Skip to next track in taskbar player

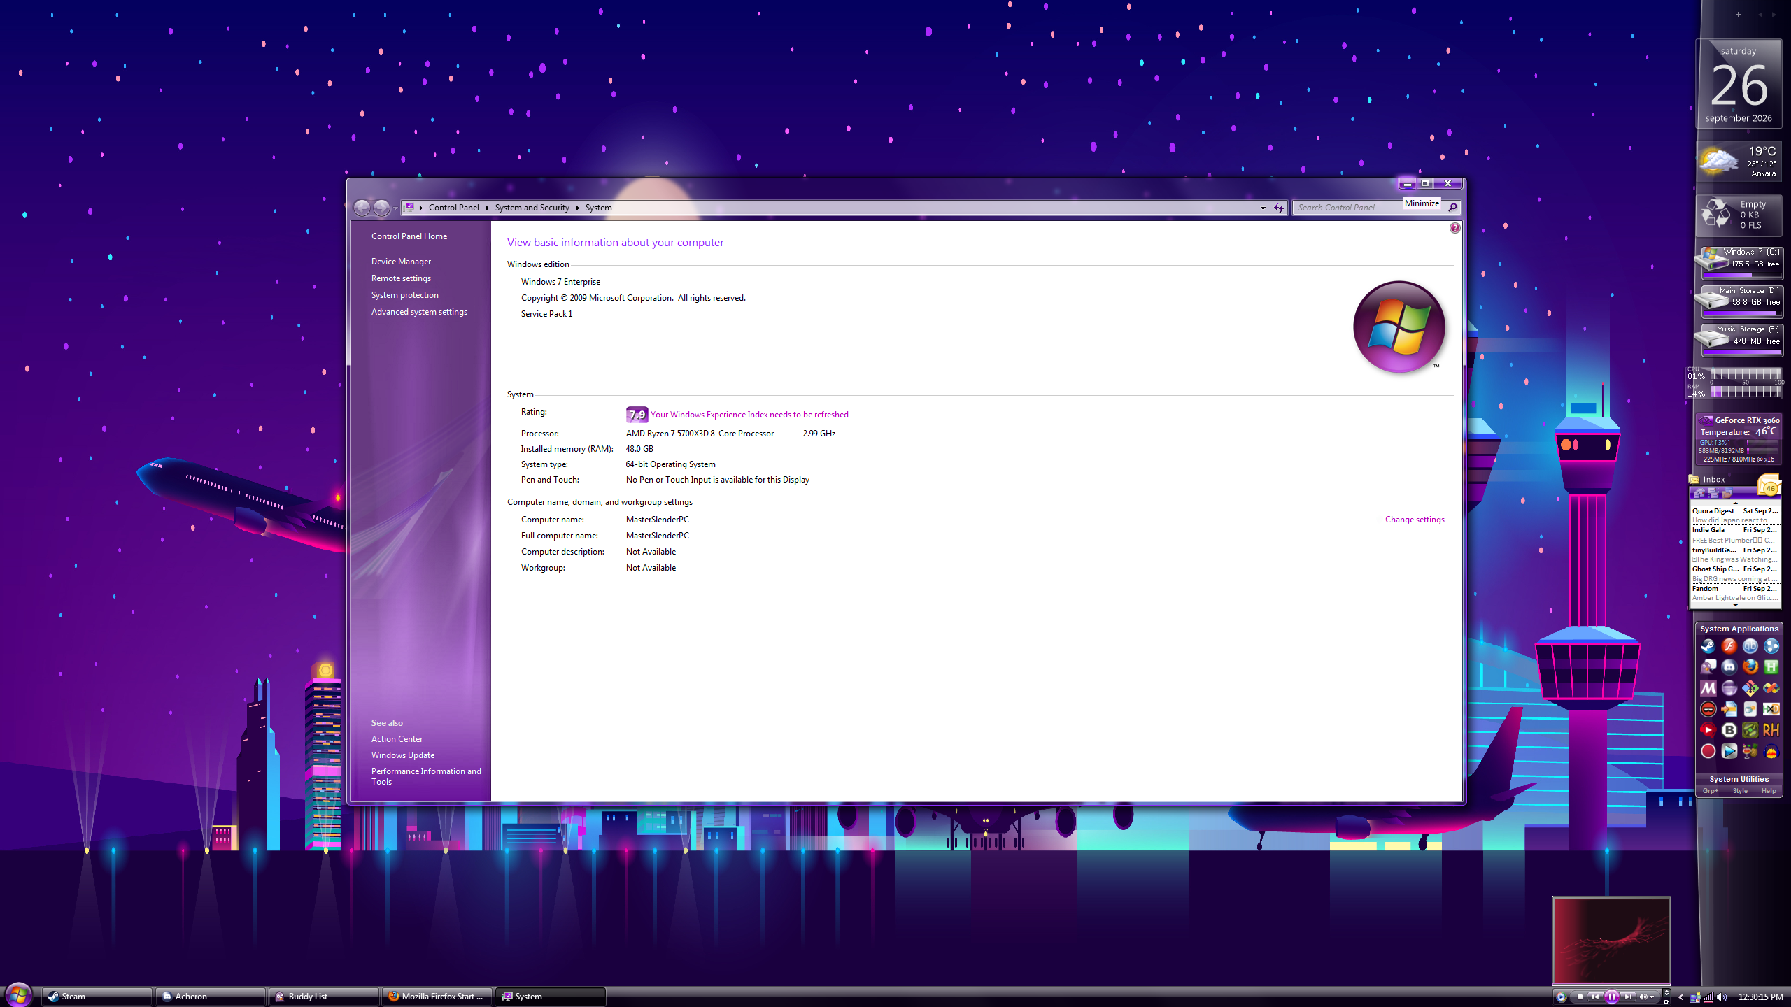tap(1629, 997)
